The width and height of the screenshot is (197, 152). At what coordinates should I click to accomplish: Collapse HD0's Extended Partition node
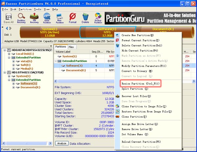point(9,57)
